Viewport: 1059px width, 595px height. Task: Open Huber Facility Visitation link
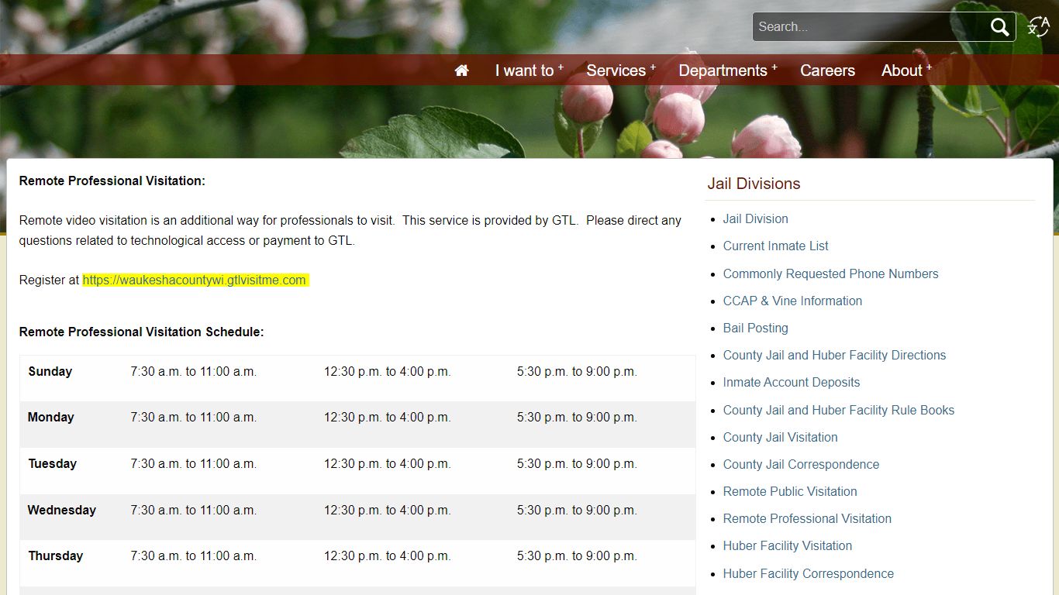coord(787,546)
